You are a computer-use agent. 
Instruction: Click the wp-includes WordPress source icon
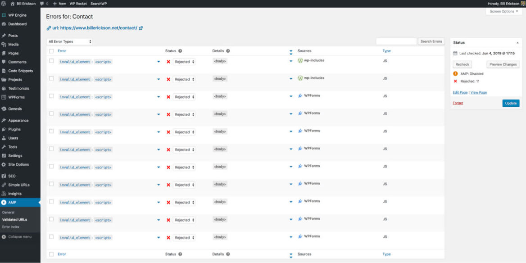pos(299,60)
